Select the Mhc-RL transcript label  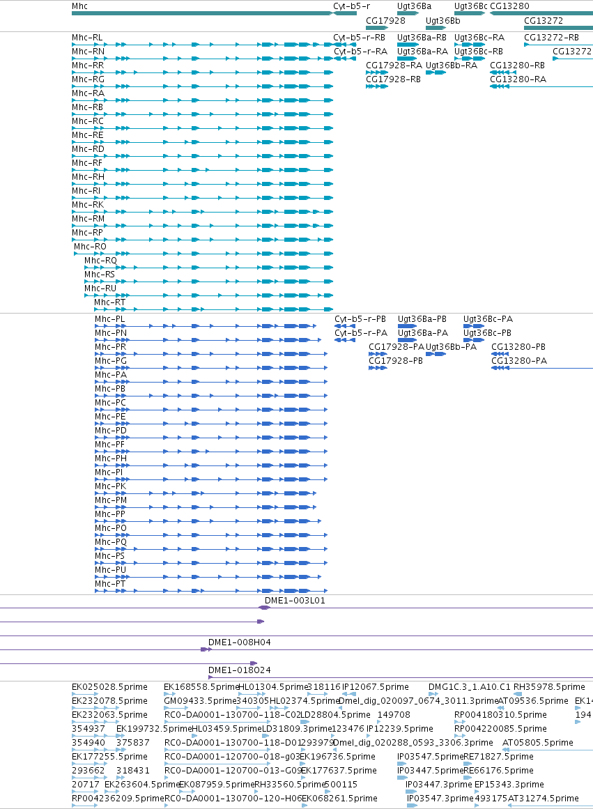[87, 37]
